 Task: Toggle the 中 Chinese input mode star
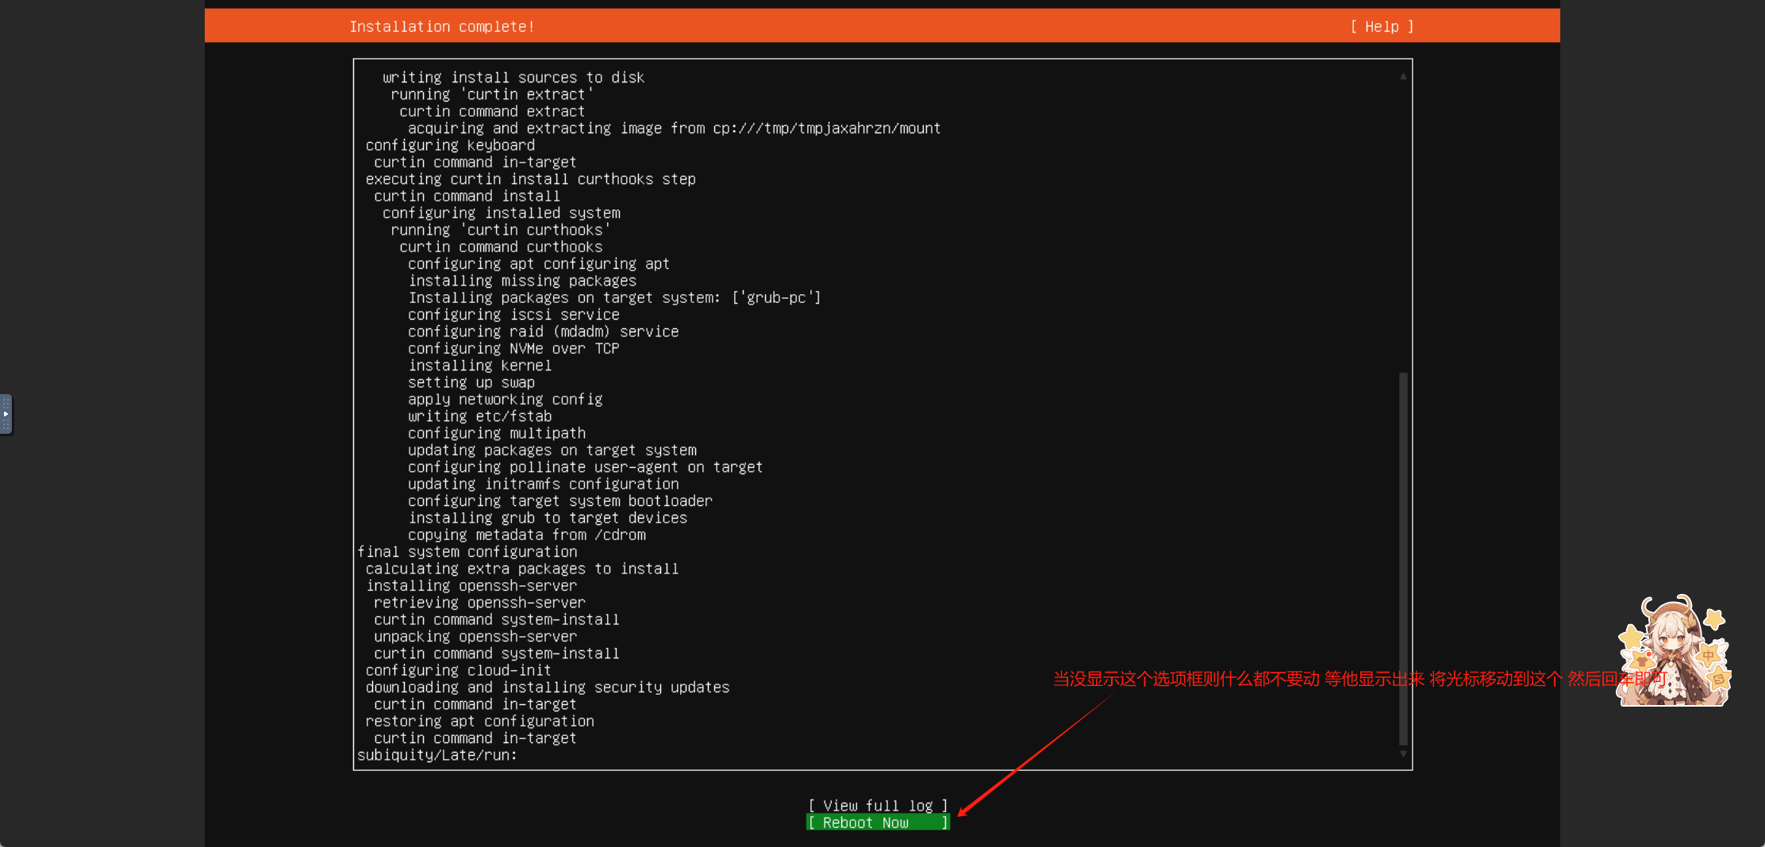1708,655
